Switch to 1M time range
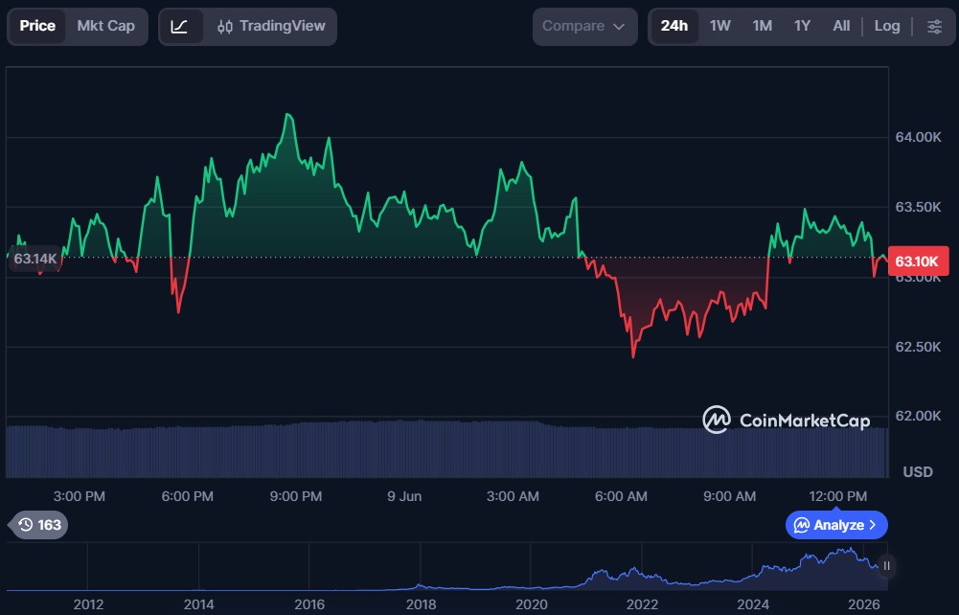 click(762, 26)
